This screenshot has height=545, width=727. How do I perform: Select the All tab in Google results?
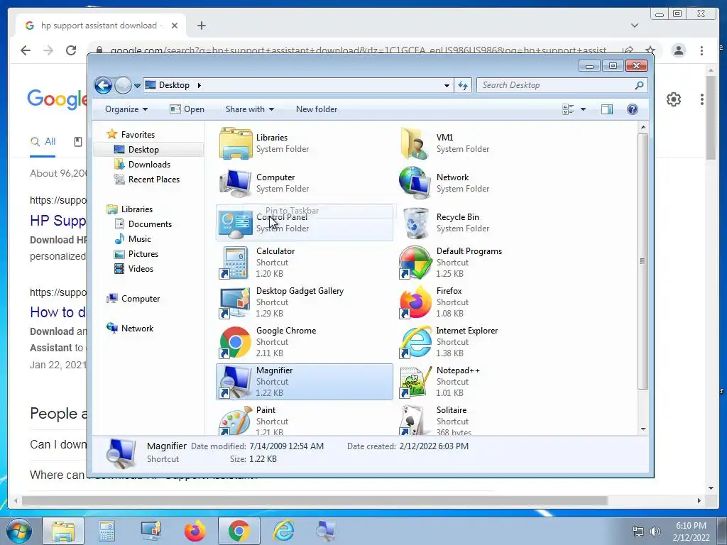pos(43,142)
